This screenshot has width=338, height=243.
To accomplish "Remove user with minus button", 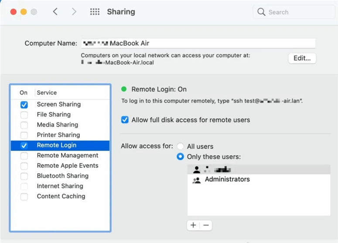I will (x=206, y=225).
